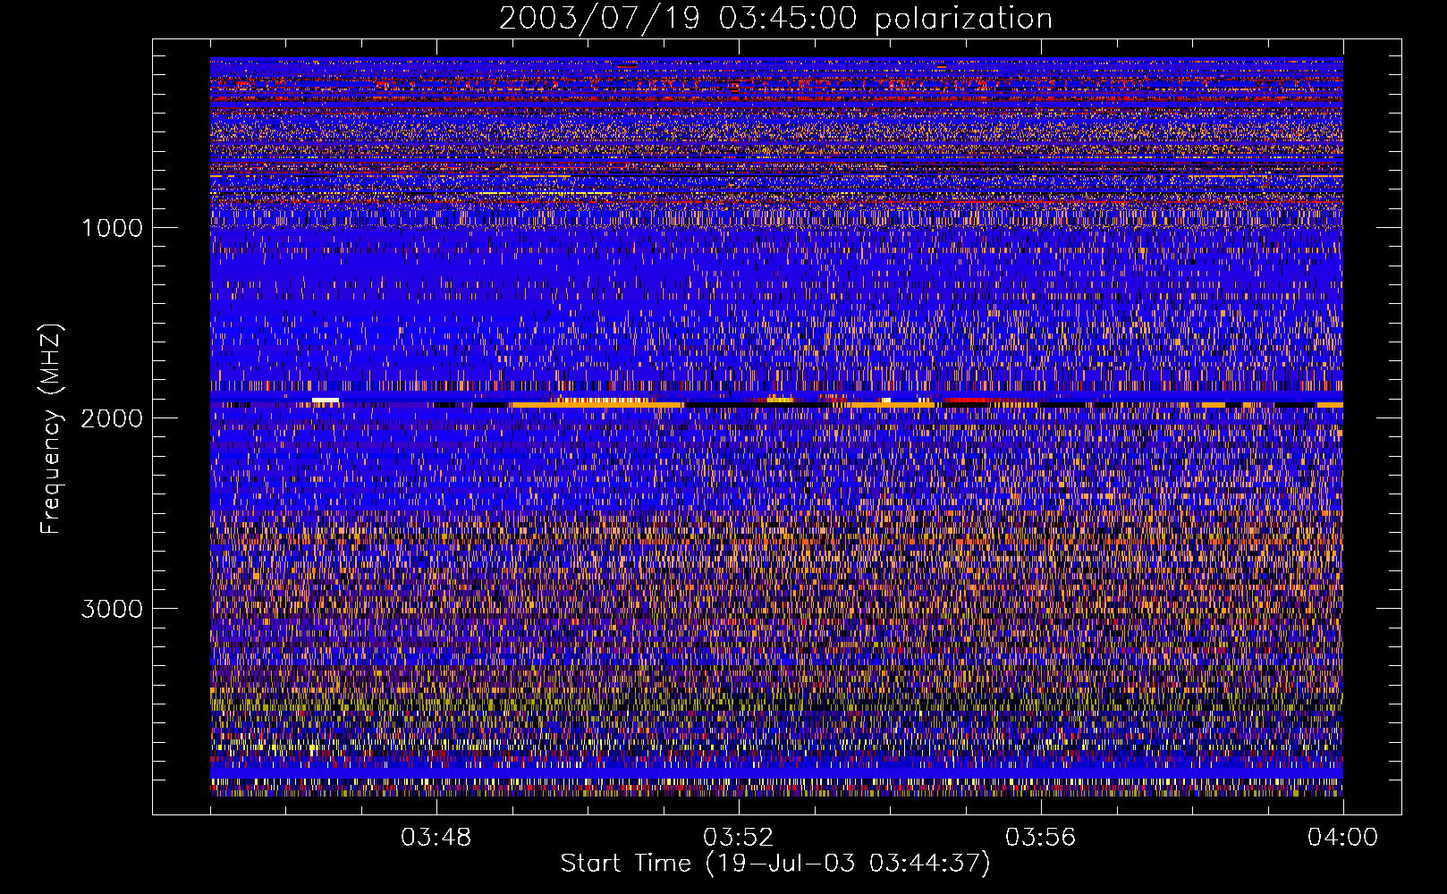
Task: Click the 04:00 time tick label
Action: (x=1343, y=838)
